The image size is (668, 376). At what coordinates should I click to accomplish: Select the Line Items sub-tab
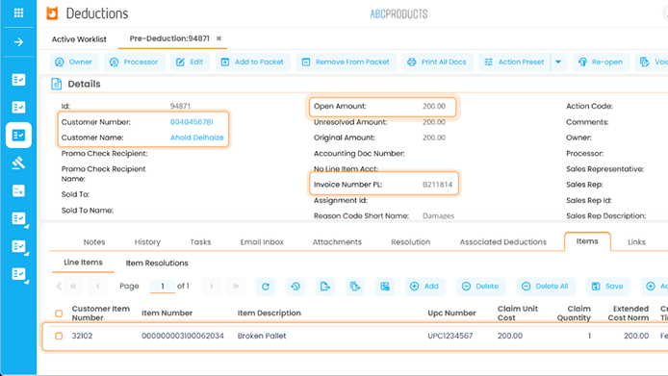(83, 263)
